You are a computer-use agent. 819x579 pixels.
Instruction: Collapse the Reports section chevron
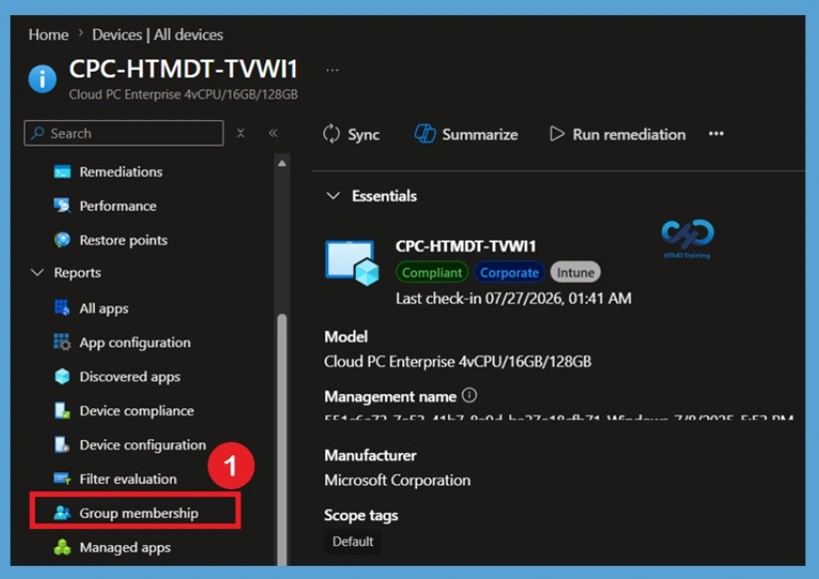point(37,273)
